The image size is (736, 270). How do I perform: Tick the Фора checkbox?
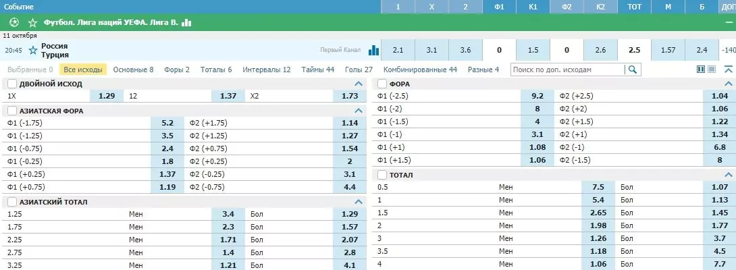pyautogui.click(x=382, y=84)
